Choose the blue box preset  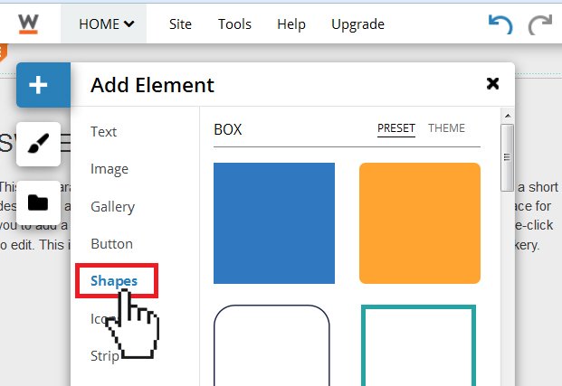[274, 223]
